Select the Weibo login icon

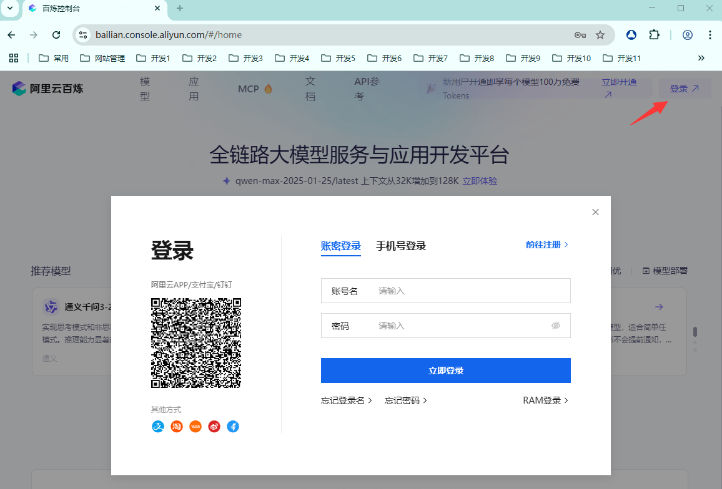[214, 427]
